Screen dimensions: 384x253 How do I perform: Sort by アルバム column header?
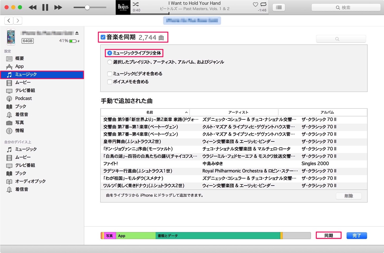click(x=323, y=112)
